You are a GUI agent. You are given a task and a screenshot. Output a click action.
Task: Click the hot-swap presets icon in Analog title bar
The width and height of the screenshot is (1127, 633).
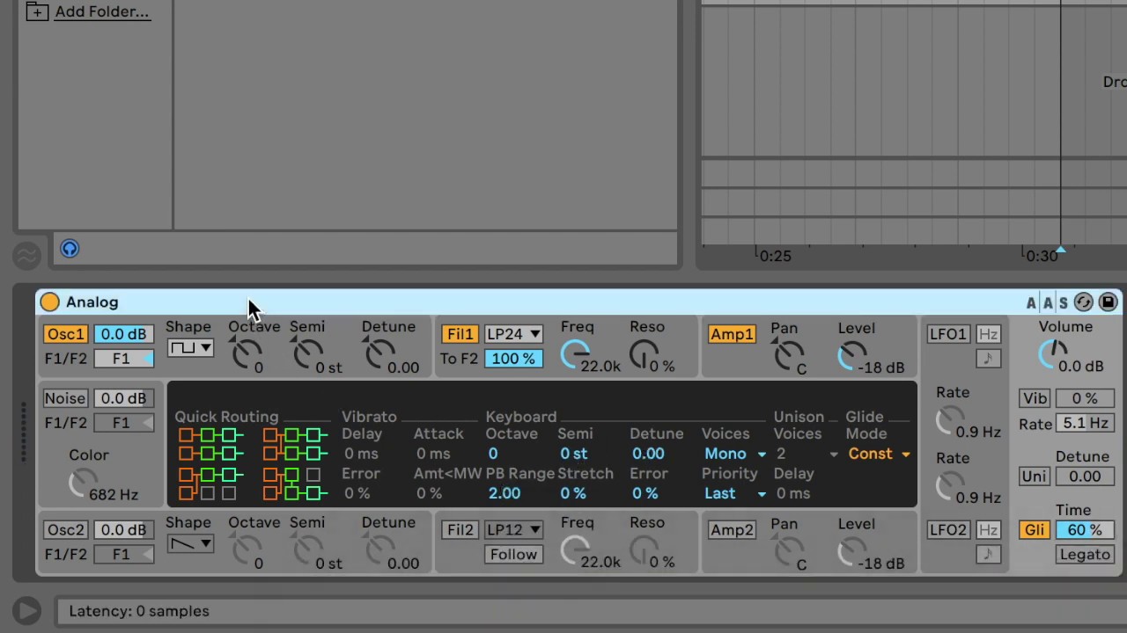coord(1083,302)
